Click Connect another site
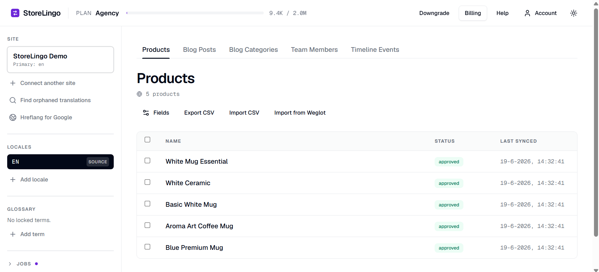 [x=48, y=83]
